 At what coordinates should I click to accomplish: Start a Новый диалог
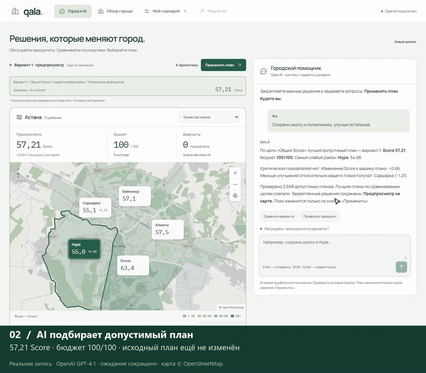pos(405,42)
